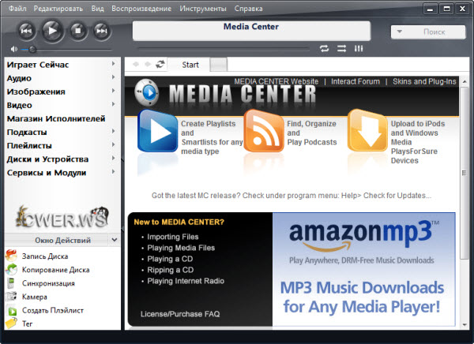This screenshot has height=344, width=474.
Task: Expand the Аудио arrow
Action: [113, 77]
